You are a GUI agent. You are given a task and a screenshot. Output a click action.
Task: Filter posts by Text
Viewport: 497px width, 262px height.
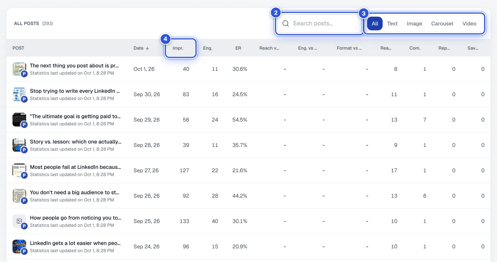pyautogui.click(x=392, y=24)
